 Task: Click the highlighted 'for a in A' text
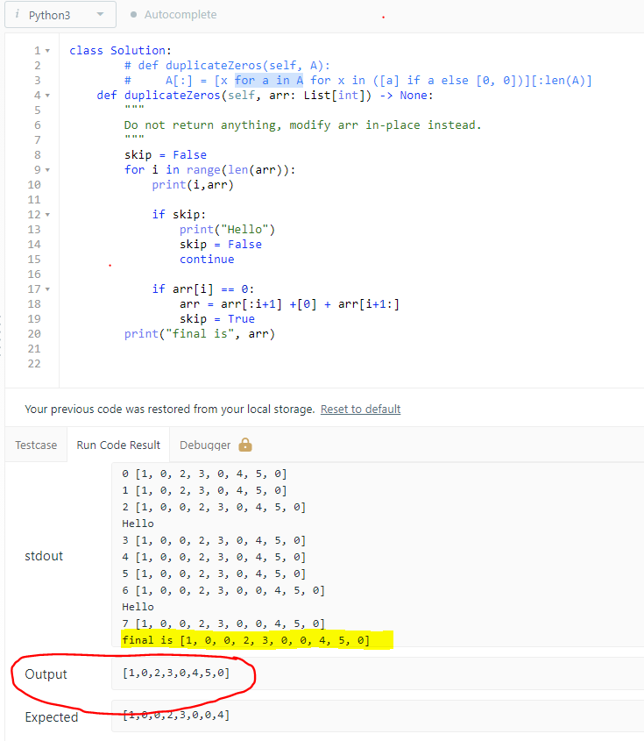269,81
